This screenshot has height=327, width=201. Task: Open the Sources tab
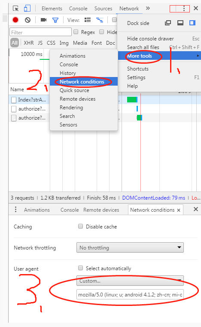[103, 9]
